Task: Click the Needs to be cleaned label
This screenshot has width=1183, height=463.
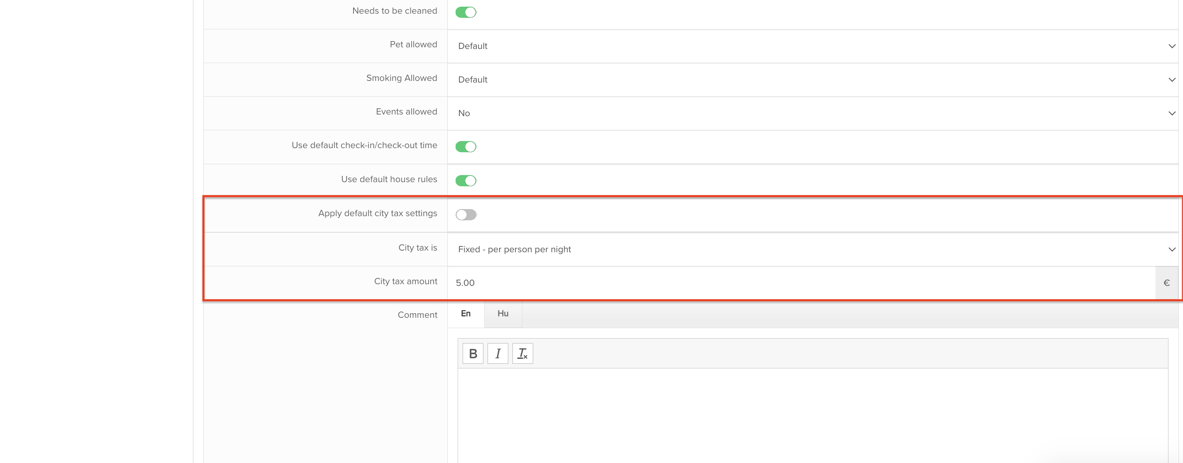Action: [x=395, y=10]
